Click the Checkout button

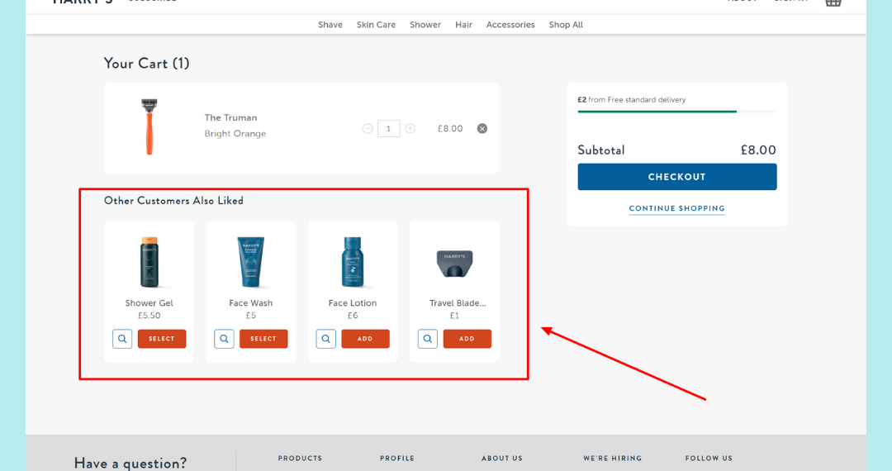coord(677,177)
